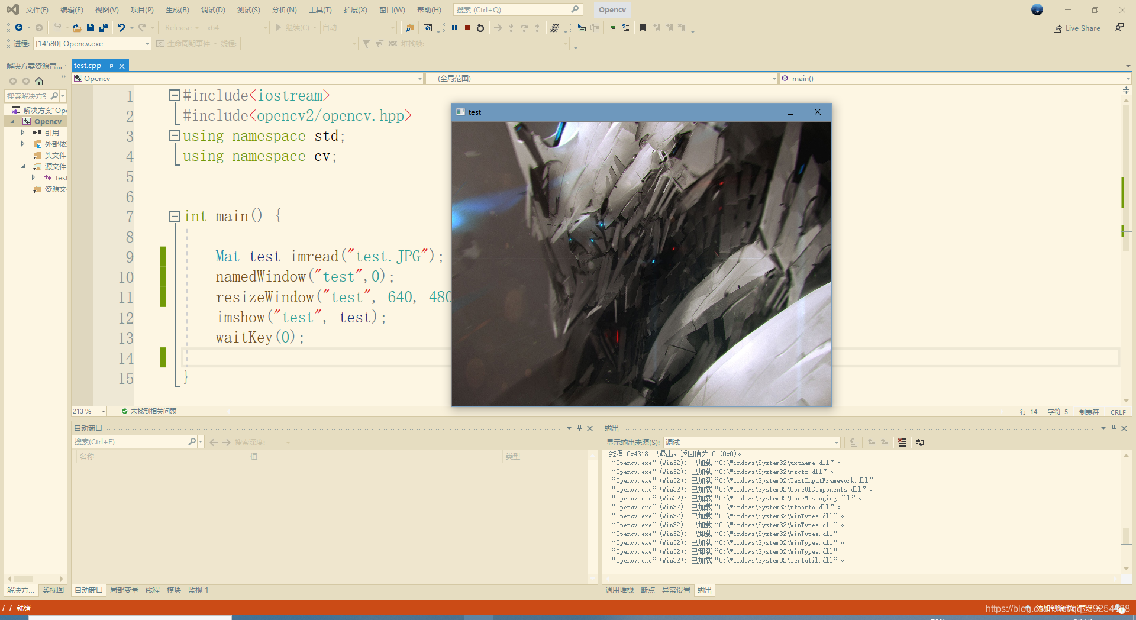Collapse the main function code block
Viewport: 1136px width, 620px height.
click(x=175, y=217)
